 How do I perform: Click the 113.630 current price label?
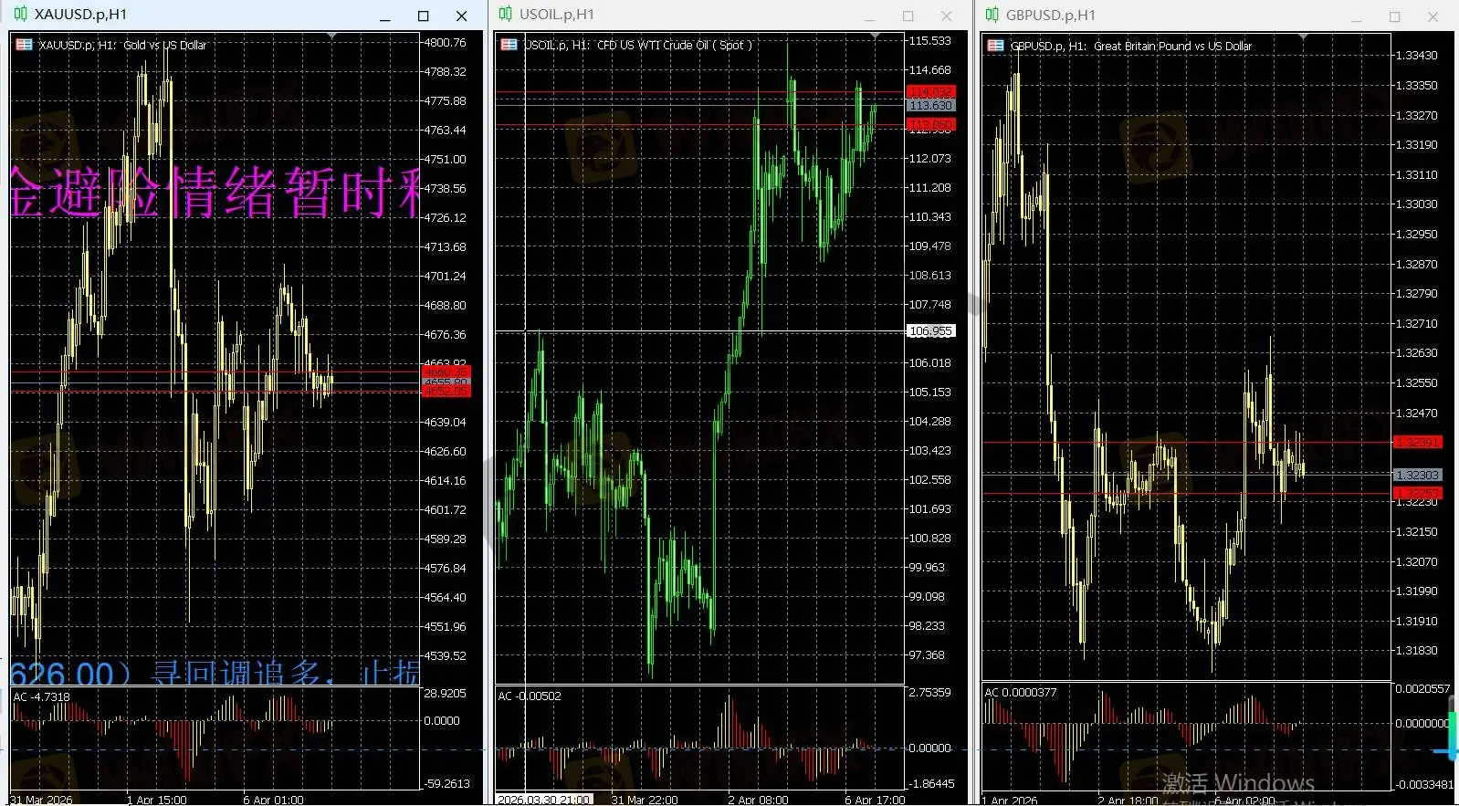[x=930, y=106]
